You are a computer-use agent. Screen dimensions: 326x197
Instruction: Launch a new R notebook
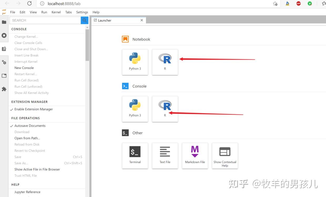165,62
